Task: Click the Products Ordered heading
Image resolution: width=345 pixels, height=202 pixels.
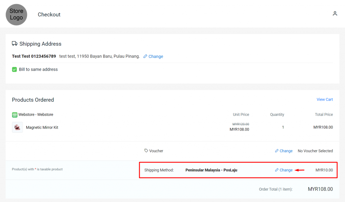Action: tap(33, 100)
